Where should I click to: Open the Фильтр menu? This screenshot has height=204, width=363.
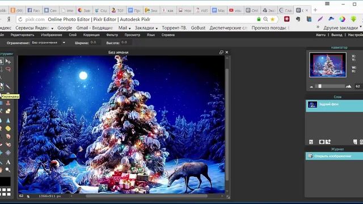click(112, 35)
